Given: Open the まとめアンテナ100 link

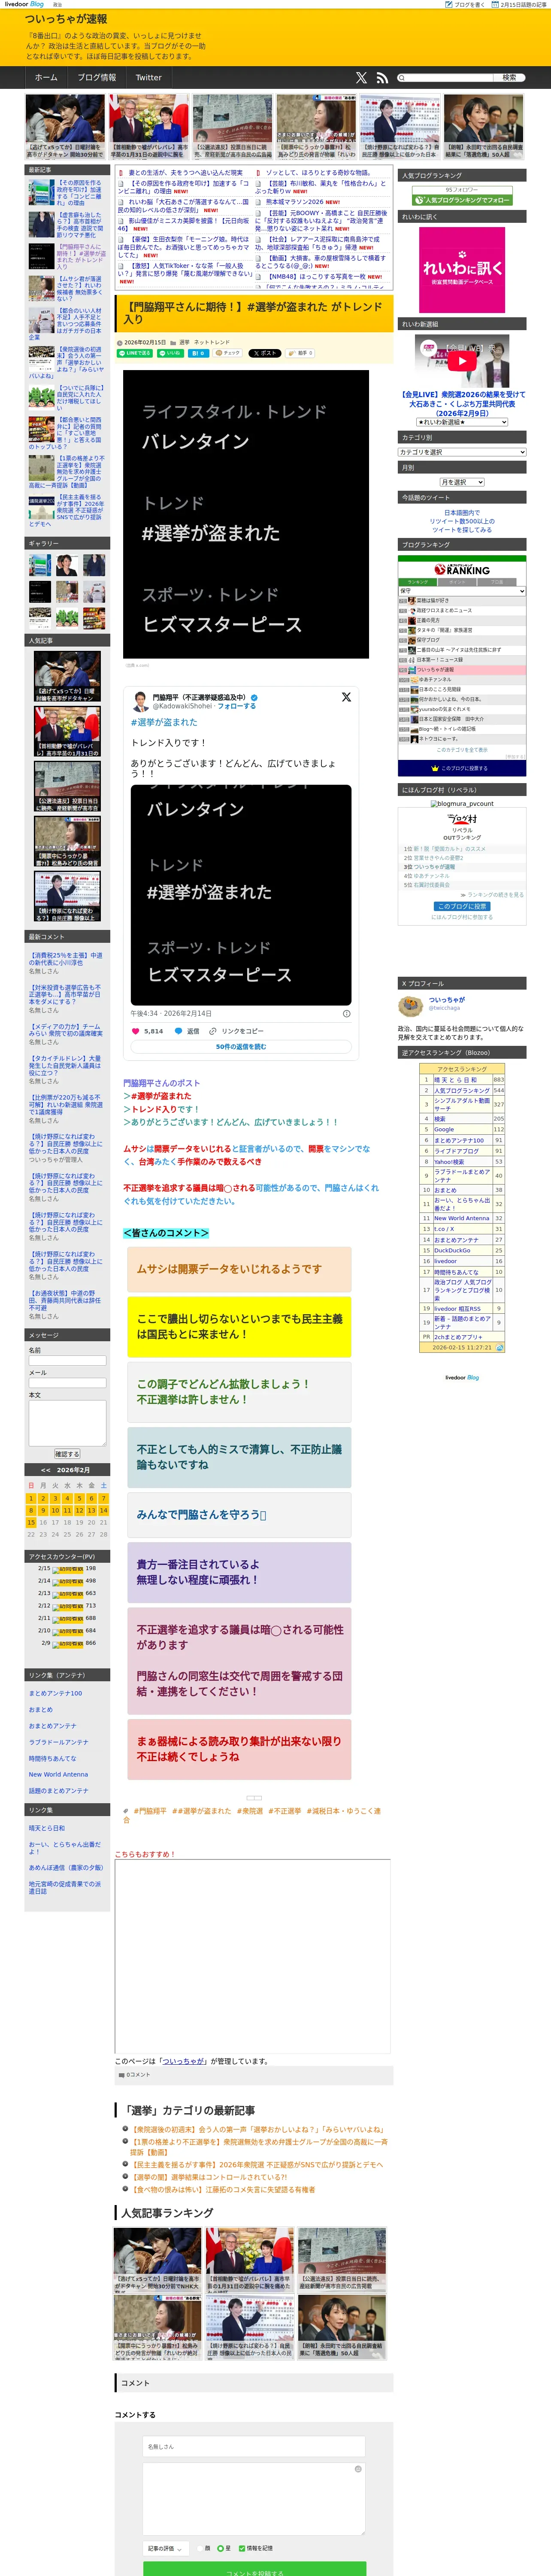Looking at the screenshot, I should click(x=56, y=1693).
